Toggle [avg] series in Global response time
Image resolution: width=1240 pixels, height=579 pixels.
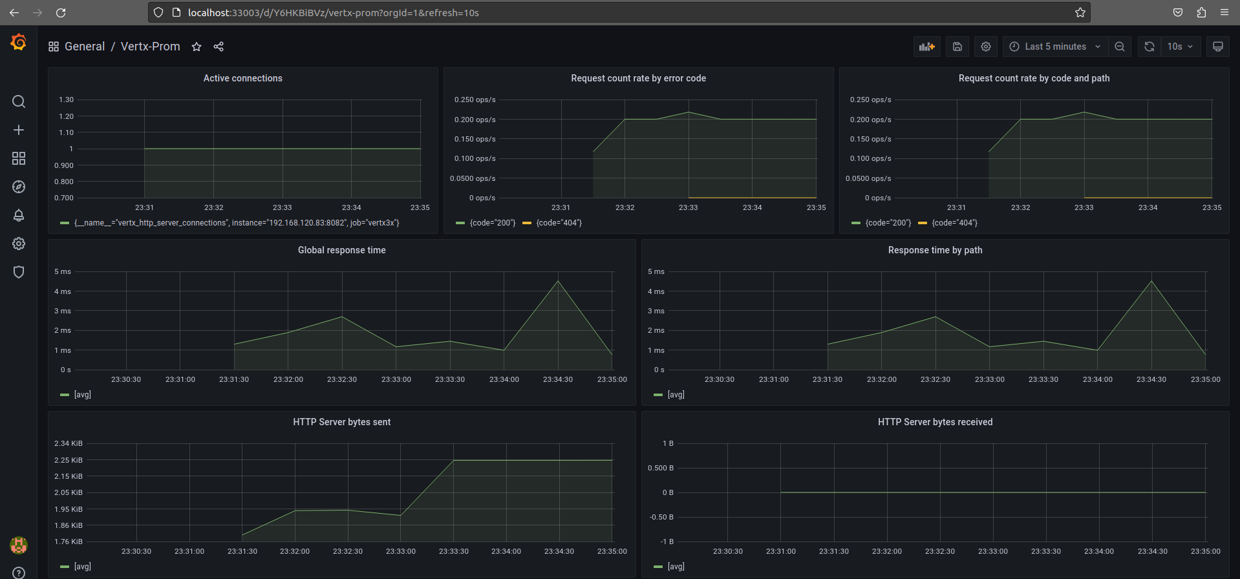click(x=82, y=395)
